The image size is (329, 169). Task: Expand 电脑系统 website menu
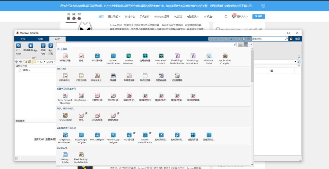pyautogui.click(x=193, y=17)
